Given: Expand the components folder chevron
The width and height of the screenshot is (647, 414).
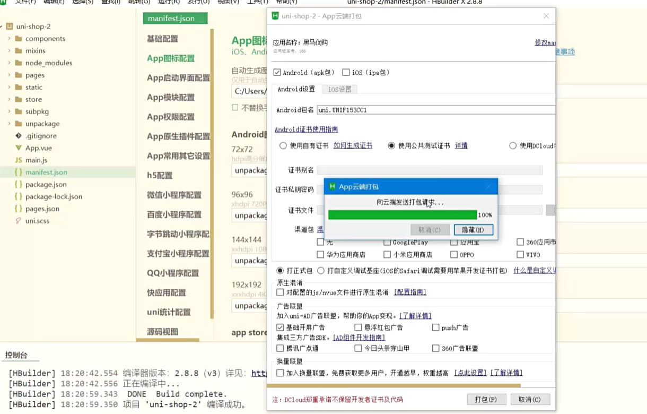Looking at the screenshot, I should pos(9,39).
